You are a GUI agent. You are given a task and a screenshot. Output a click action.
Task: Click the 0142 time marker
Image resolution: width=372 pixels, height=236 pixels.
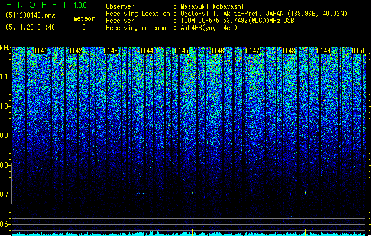75,51
